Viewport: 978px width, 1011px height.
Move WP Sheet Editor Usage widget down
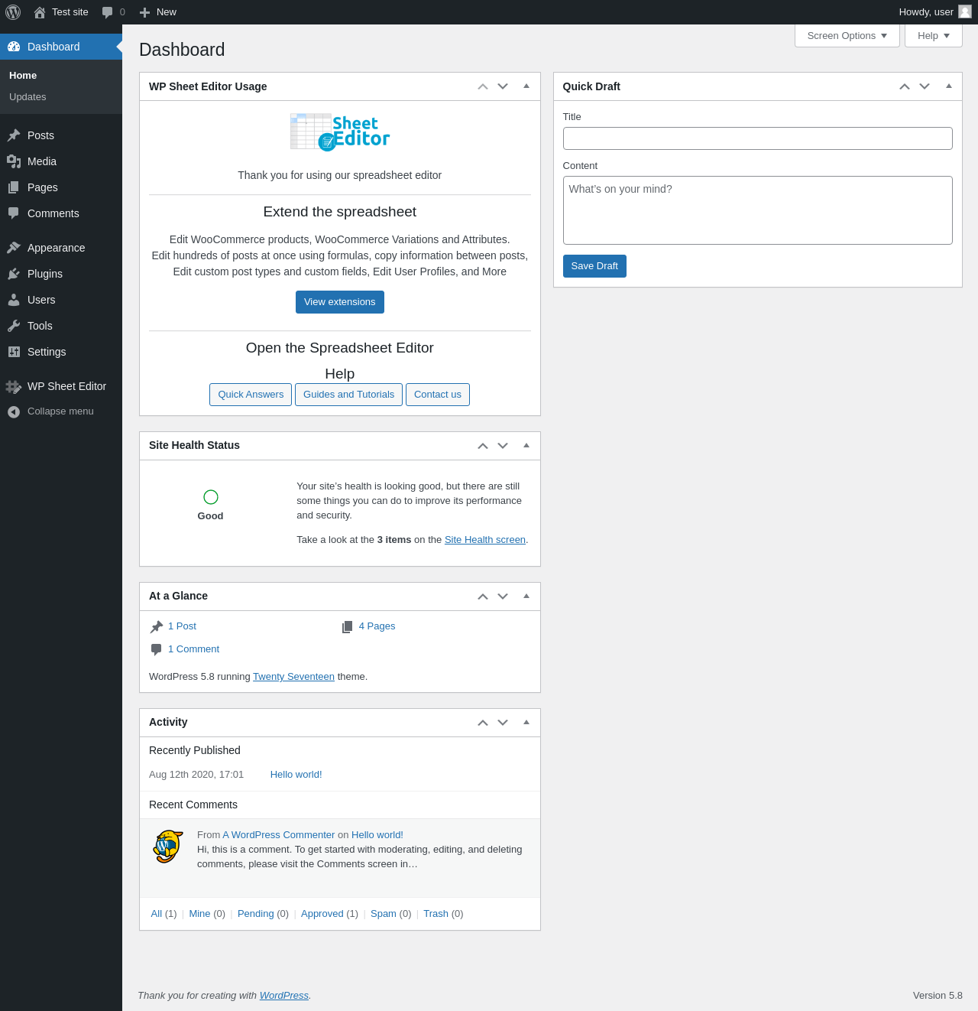click(x=503, y=86)
